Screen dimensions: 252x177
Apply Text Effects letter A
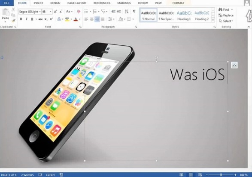point(59,19)
